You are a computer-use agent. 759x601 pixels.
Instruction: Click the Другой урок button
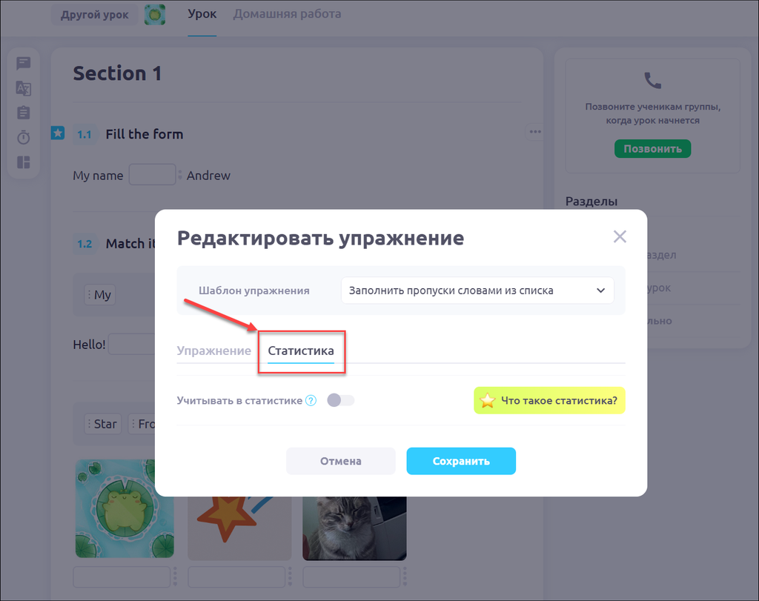[94, 15]
